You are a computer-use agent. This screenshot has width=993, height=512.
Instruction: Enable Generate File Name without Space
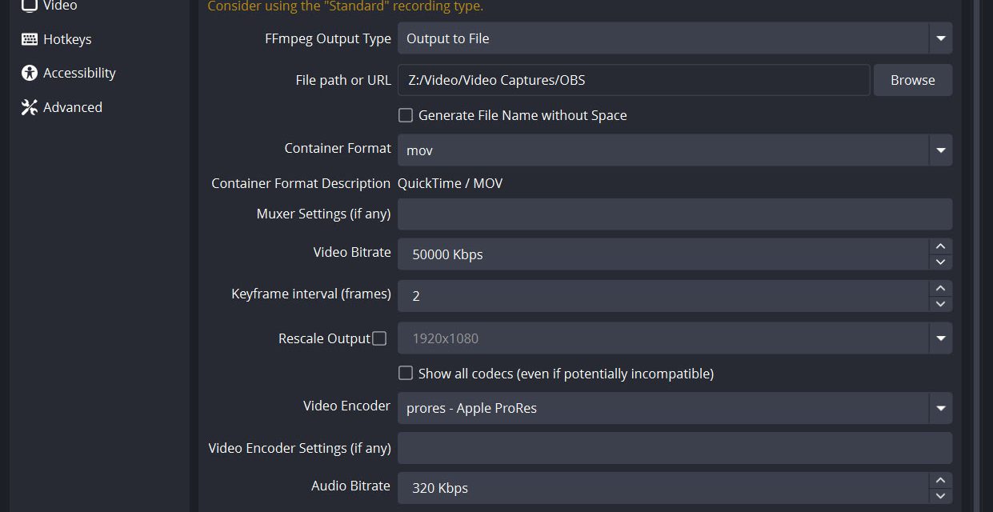406,115
